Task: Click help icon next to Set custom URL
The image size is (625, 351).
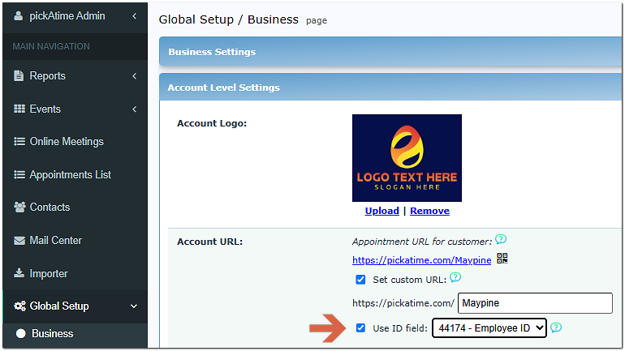Action: [455, 277]
